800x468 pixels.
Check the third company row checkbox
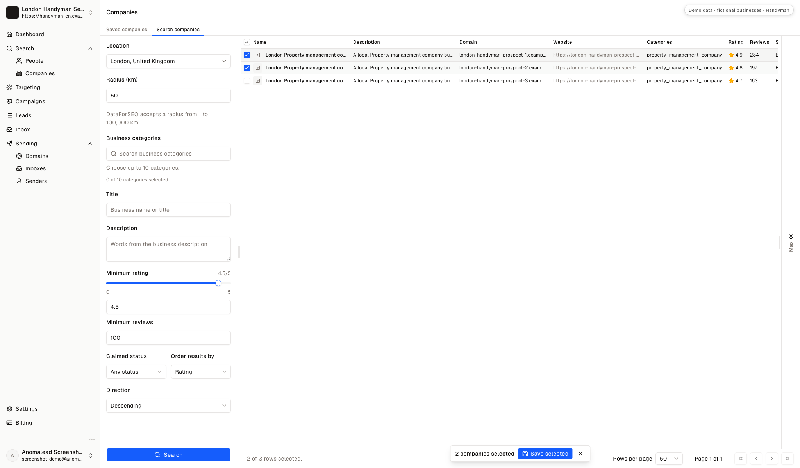(247, 81)
